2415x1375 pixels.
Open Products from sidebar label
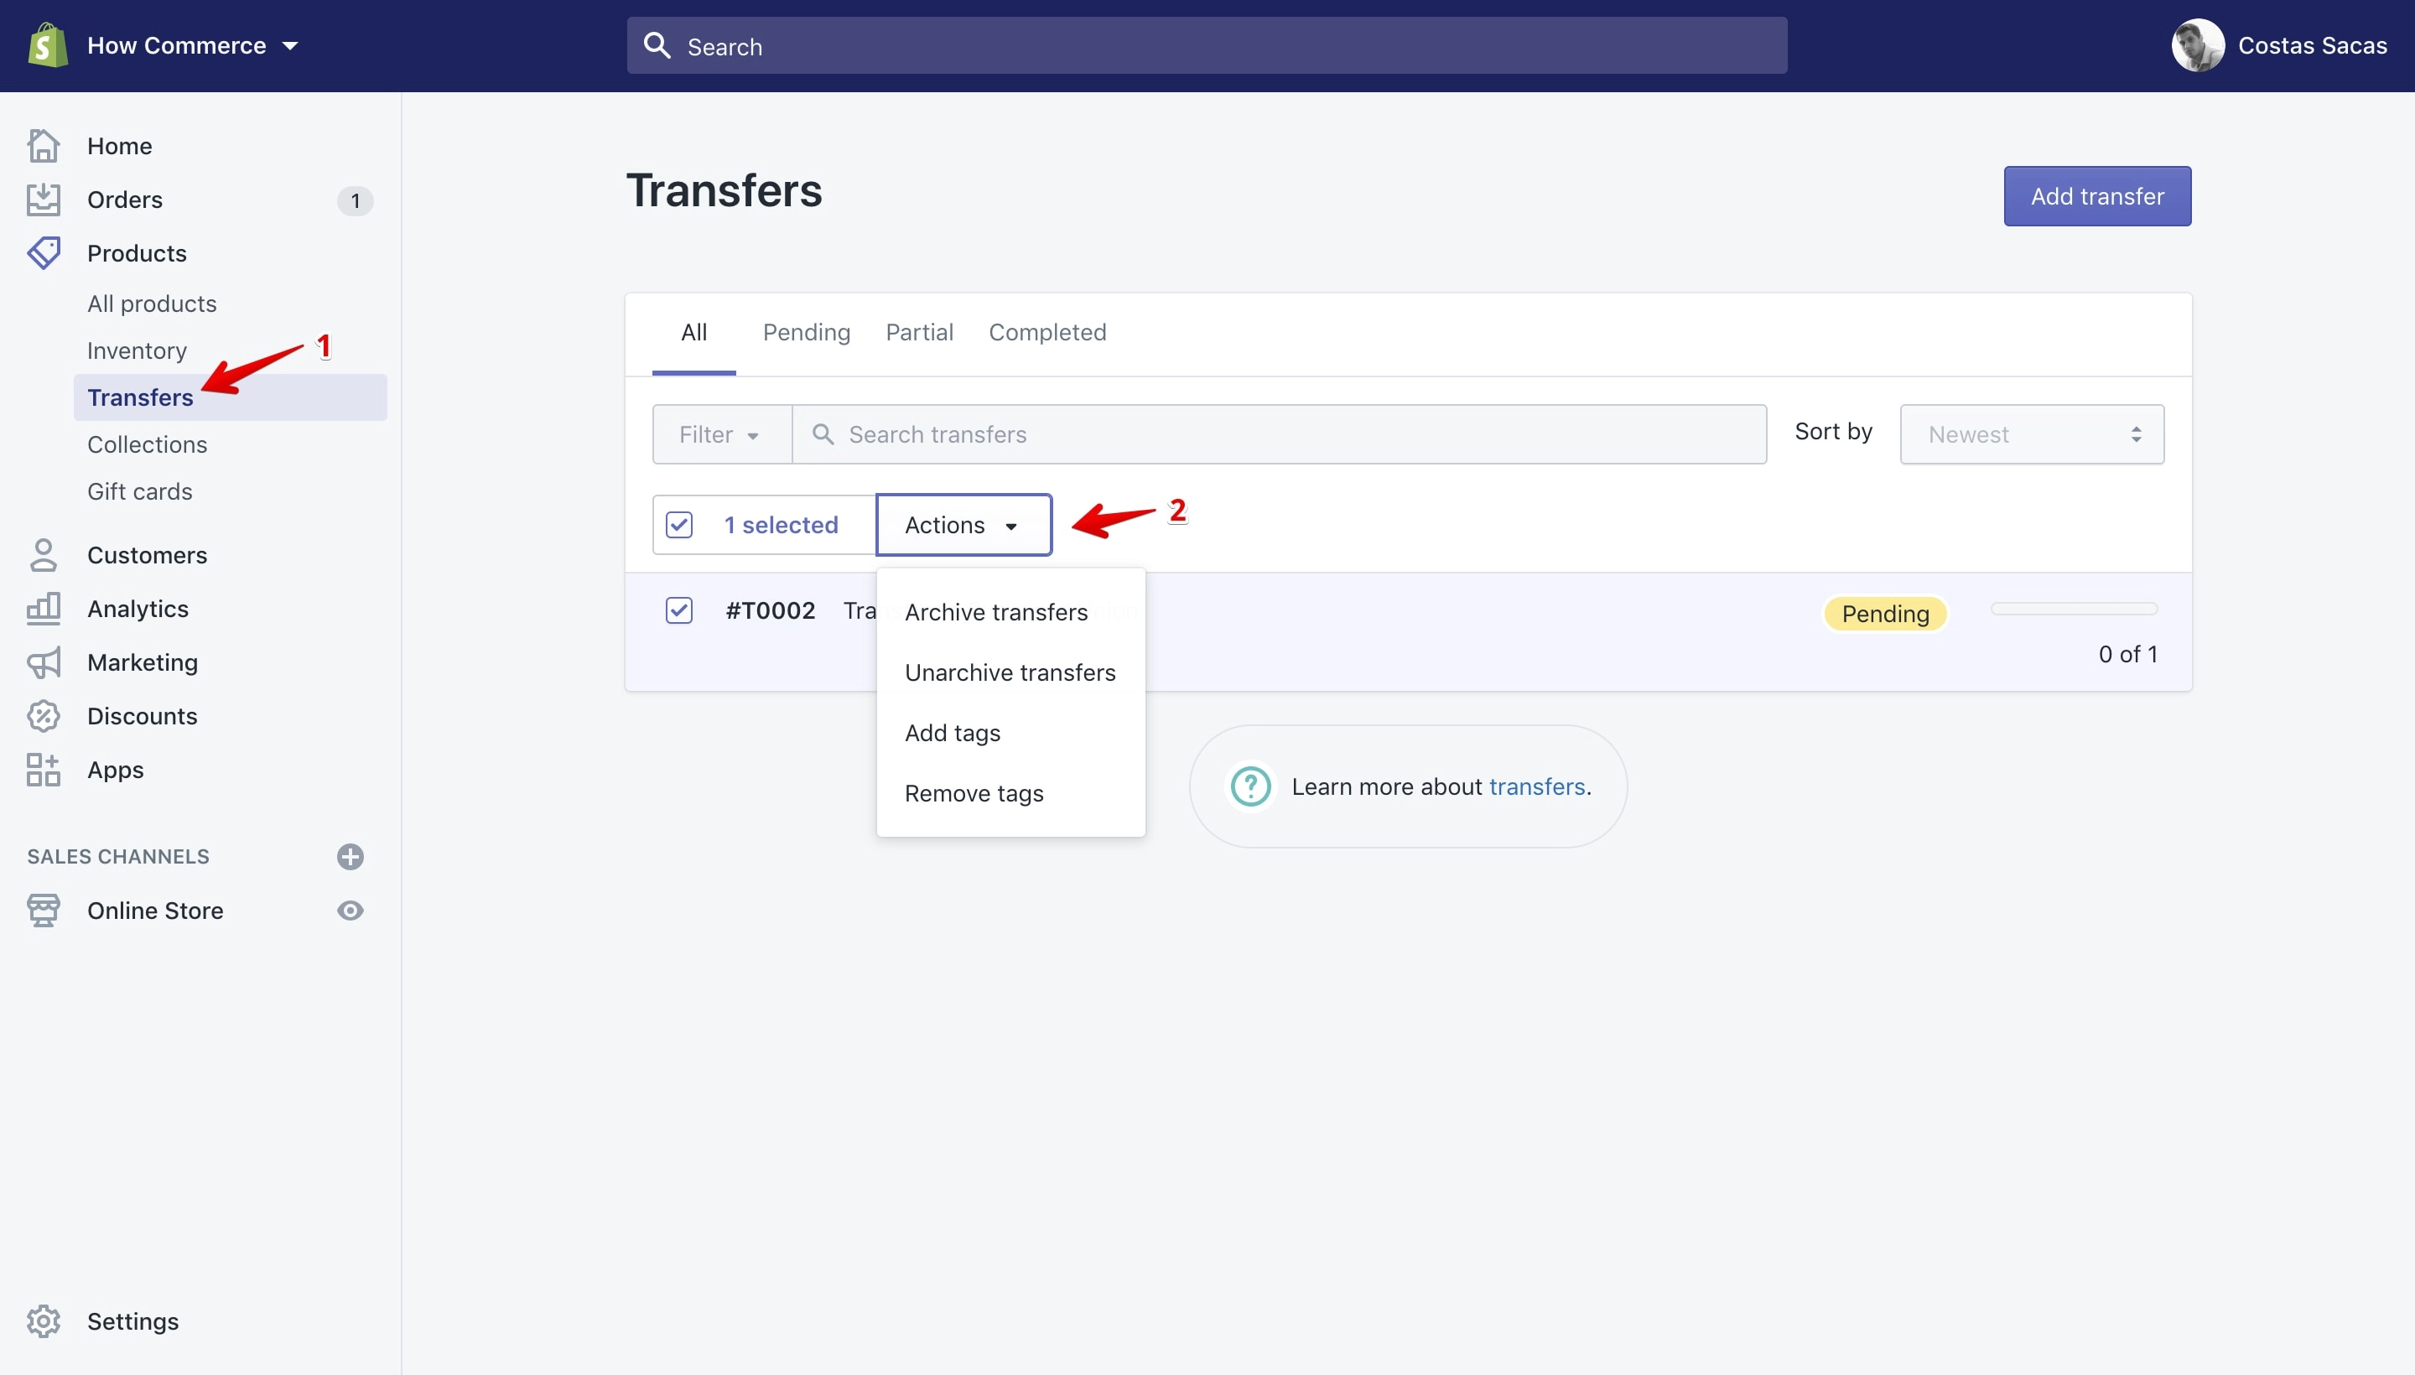pyautogui.click(x=137, y=253)
